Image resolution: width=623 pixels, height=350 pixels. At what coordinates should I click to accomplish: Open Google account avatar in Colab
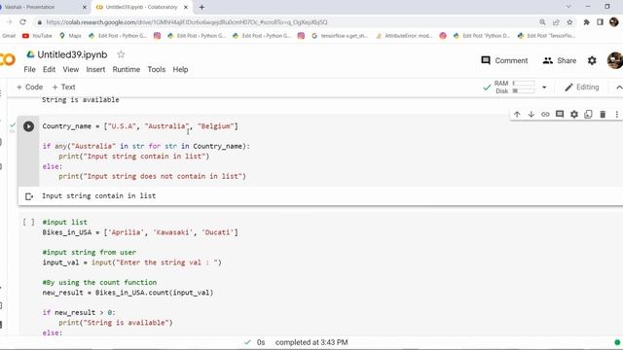click(x=615, y=60)
